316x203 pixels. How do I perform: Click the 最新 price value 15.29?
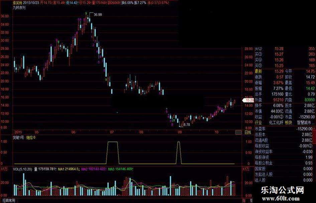tap(279, 71)
